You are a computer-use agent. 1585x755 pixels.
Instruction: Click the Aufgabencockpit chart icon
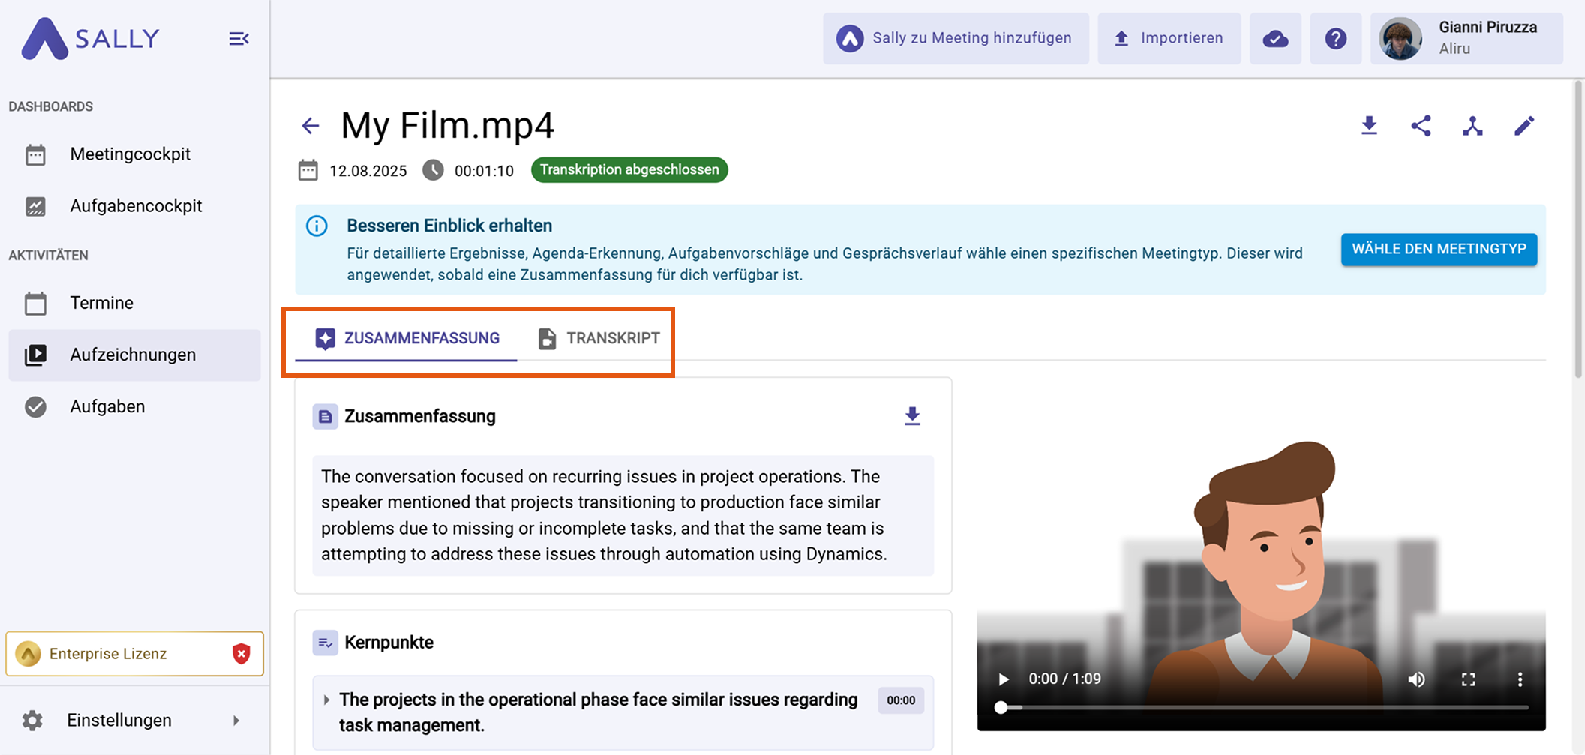pyautogui.click(x=35, y=207)
